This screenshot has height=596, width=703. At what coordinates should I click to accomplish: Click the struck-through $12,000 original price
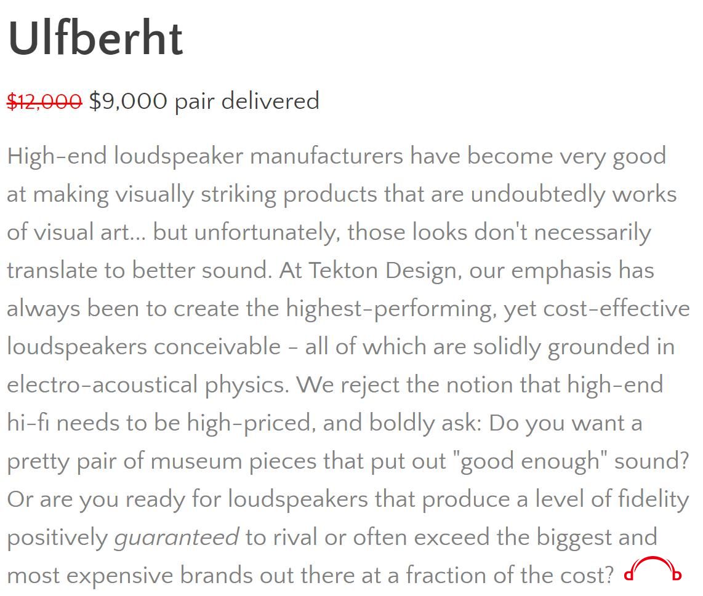[44, 101]
